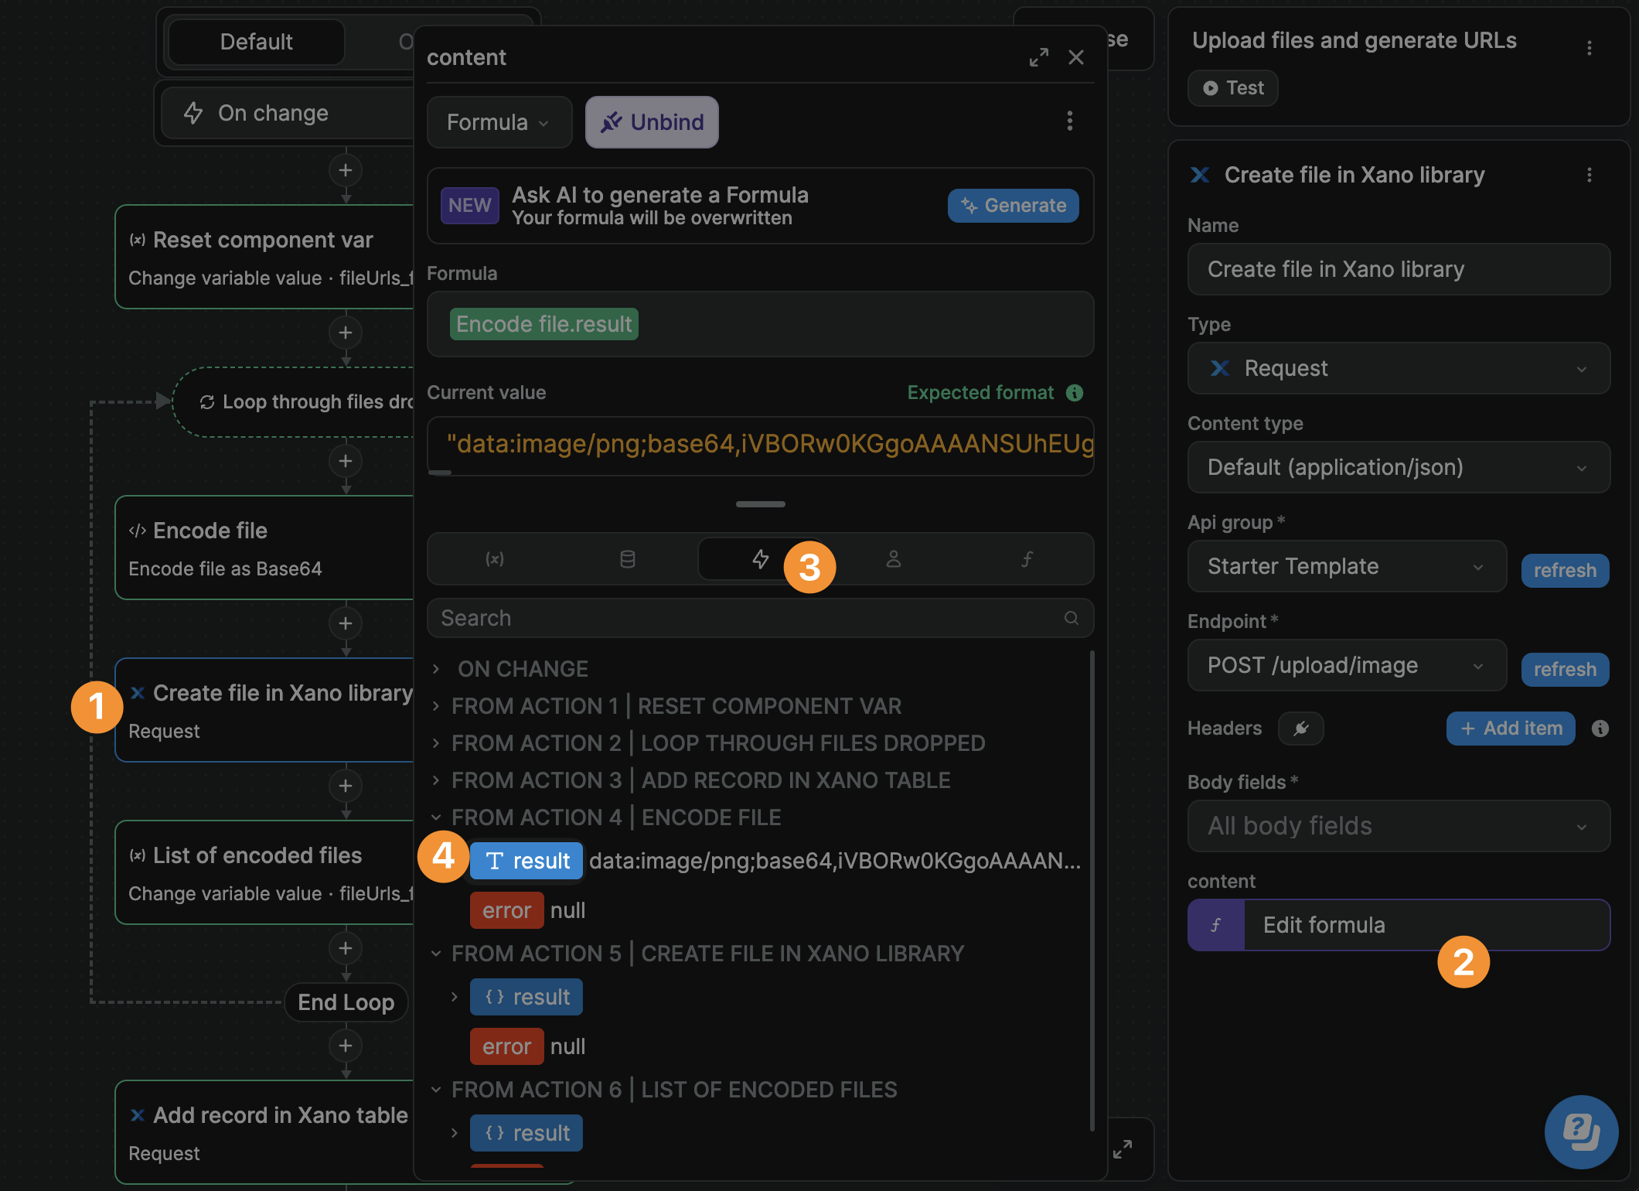The width and height of the screenshot is (1639, 1191).
Task: Switch to the database collections tab
Action: click(628, 558)
